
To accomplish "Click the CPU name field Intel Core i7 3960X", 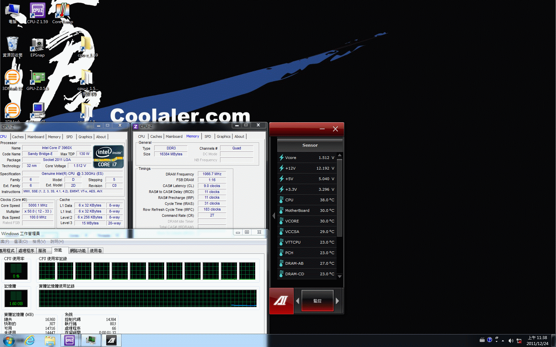I will point(57,148).
